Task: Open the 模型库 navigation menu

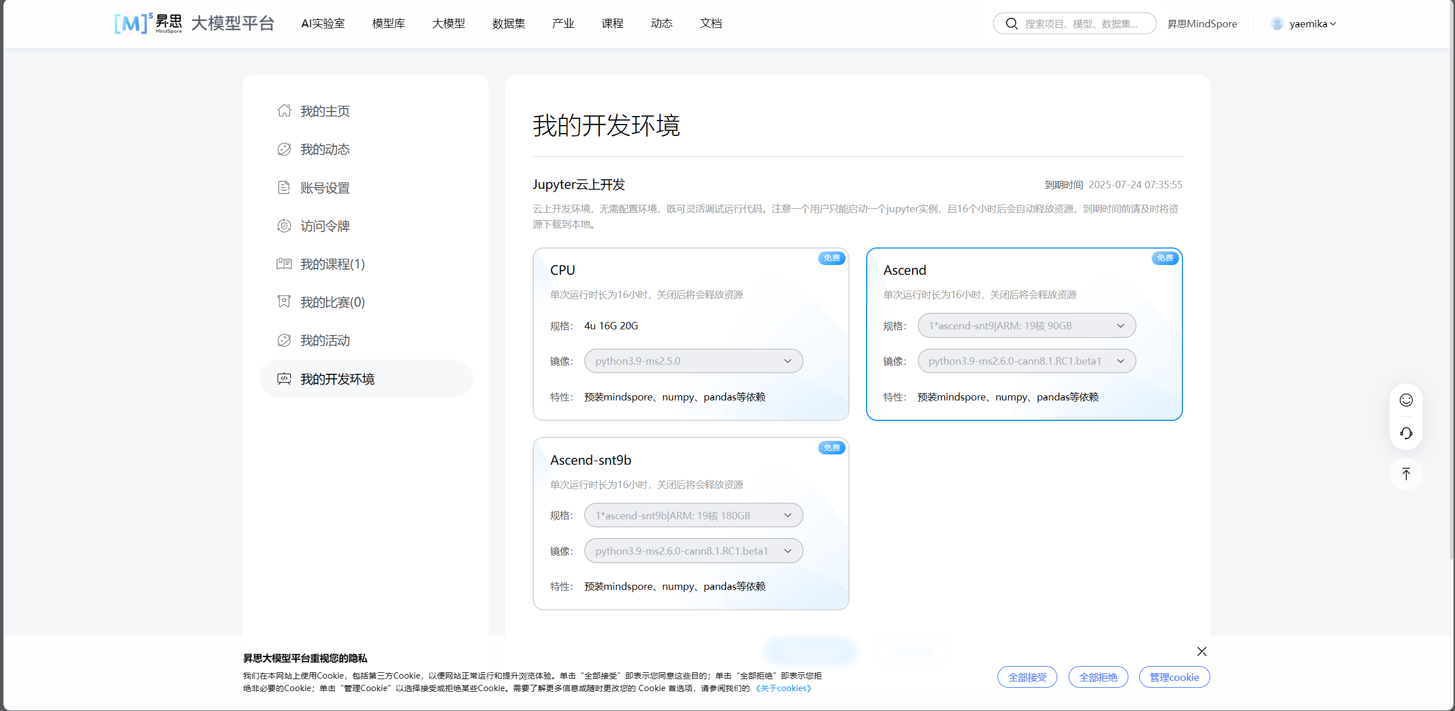Action: 388,24
